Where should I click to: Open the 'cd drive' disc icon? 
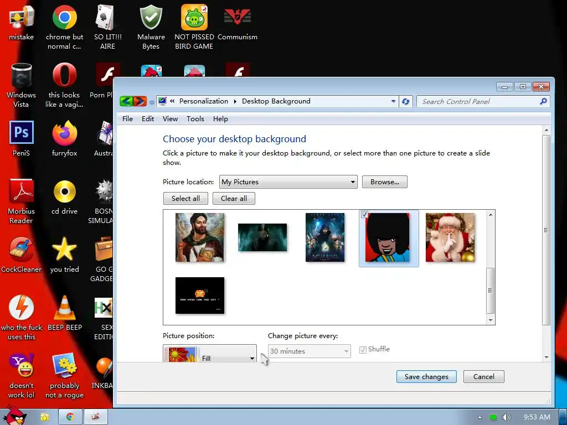click(x=64, y=197)
